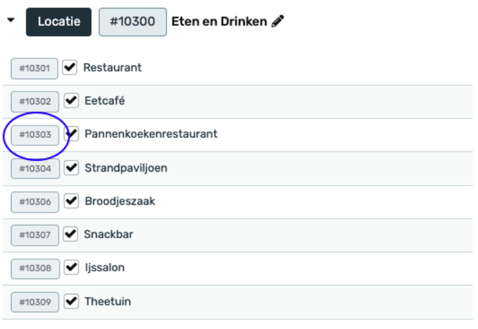Image resolution: width=478 pixels, height=329 pixels.
Task: Click the #10300 ID badge
Action: (132, 22)
